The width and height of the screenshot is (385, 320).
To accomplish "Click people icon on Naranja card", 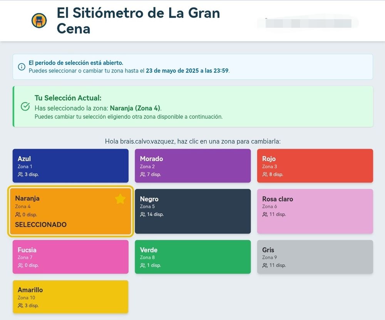I will (x=18, y=215).
